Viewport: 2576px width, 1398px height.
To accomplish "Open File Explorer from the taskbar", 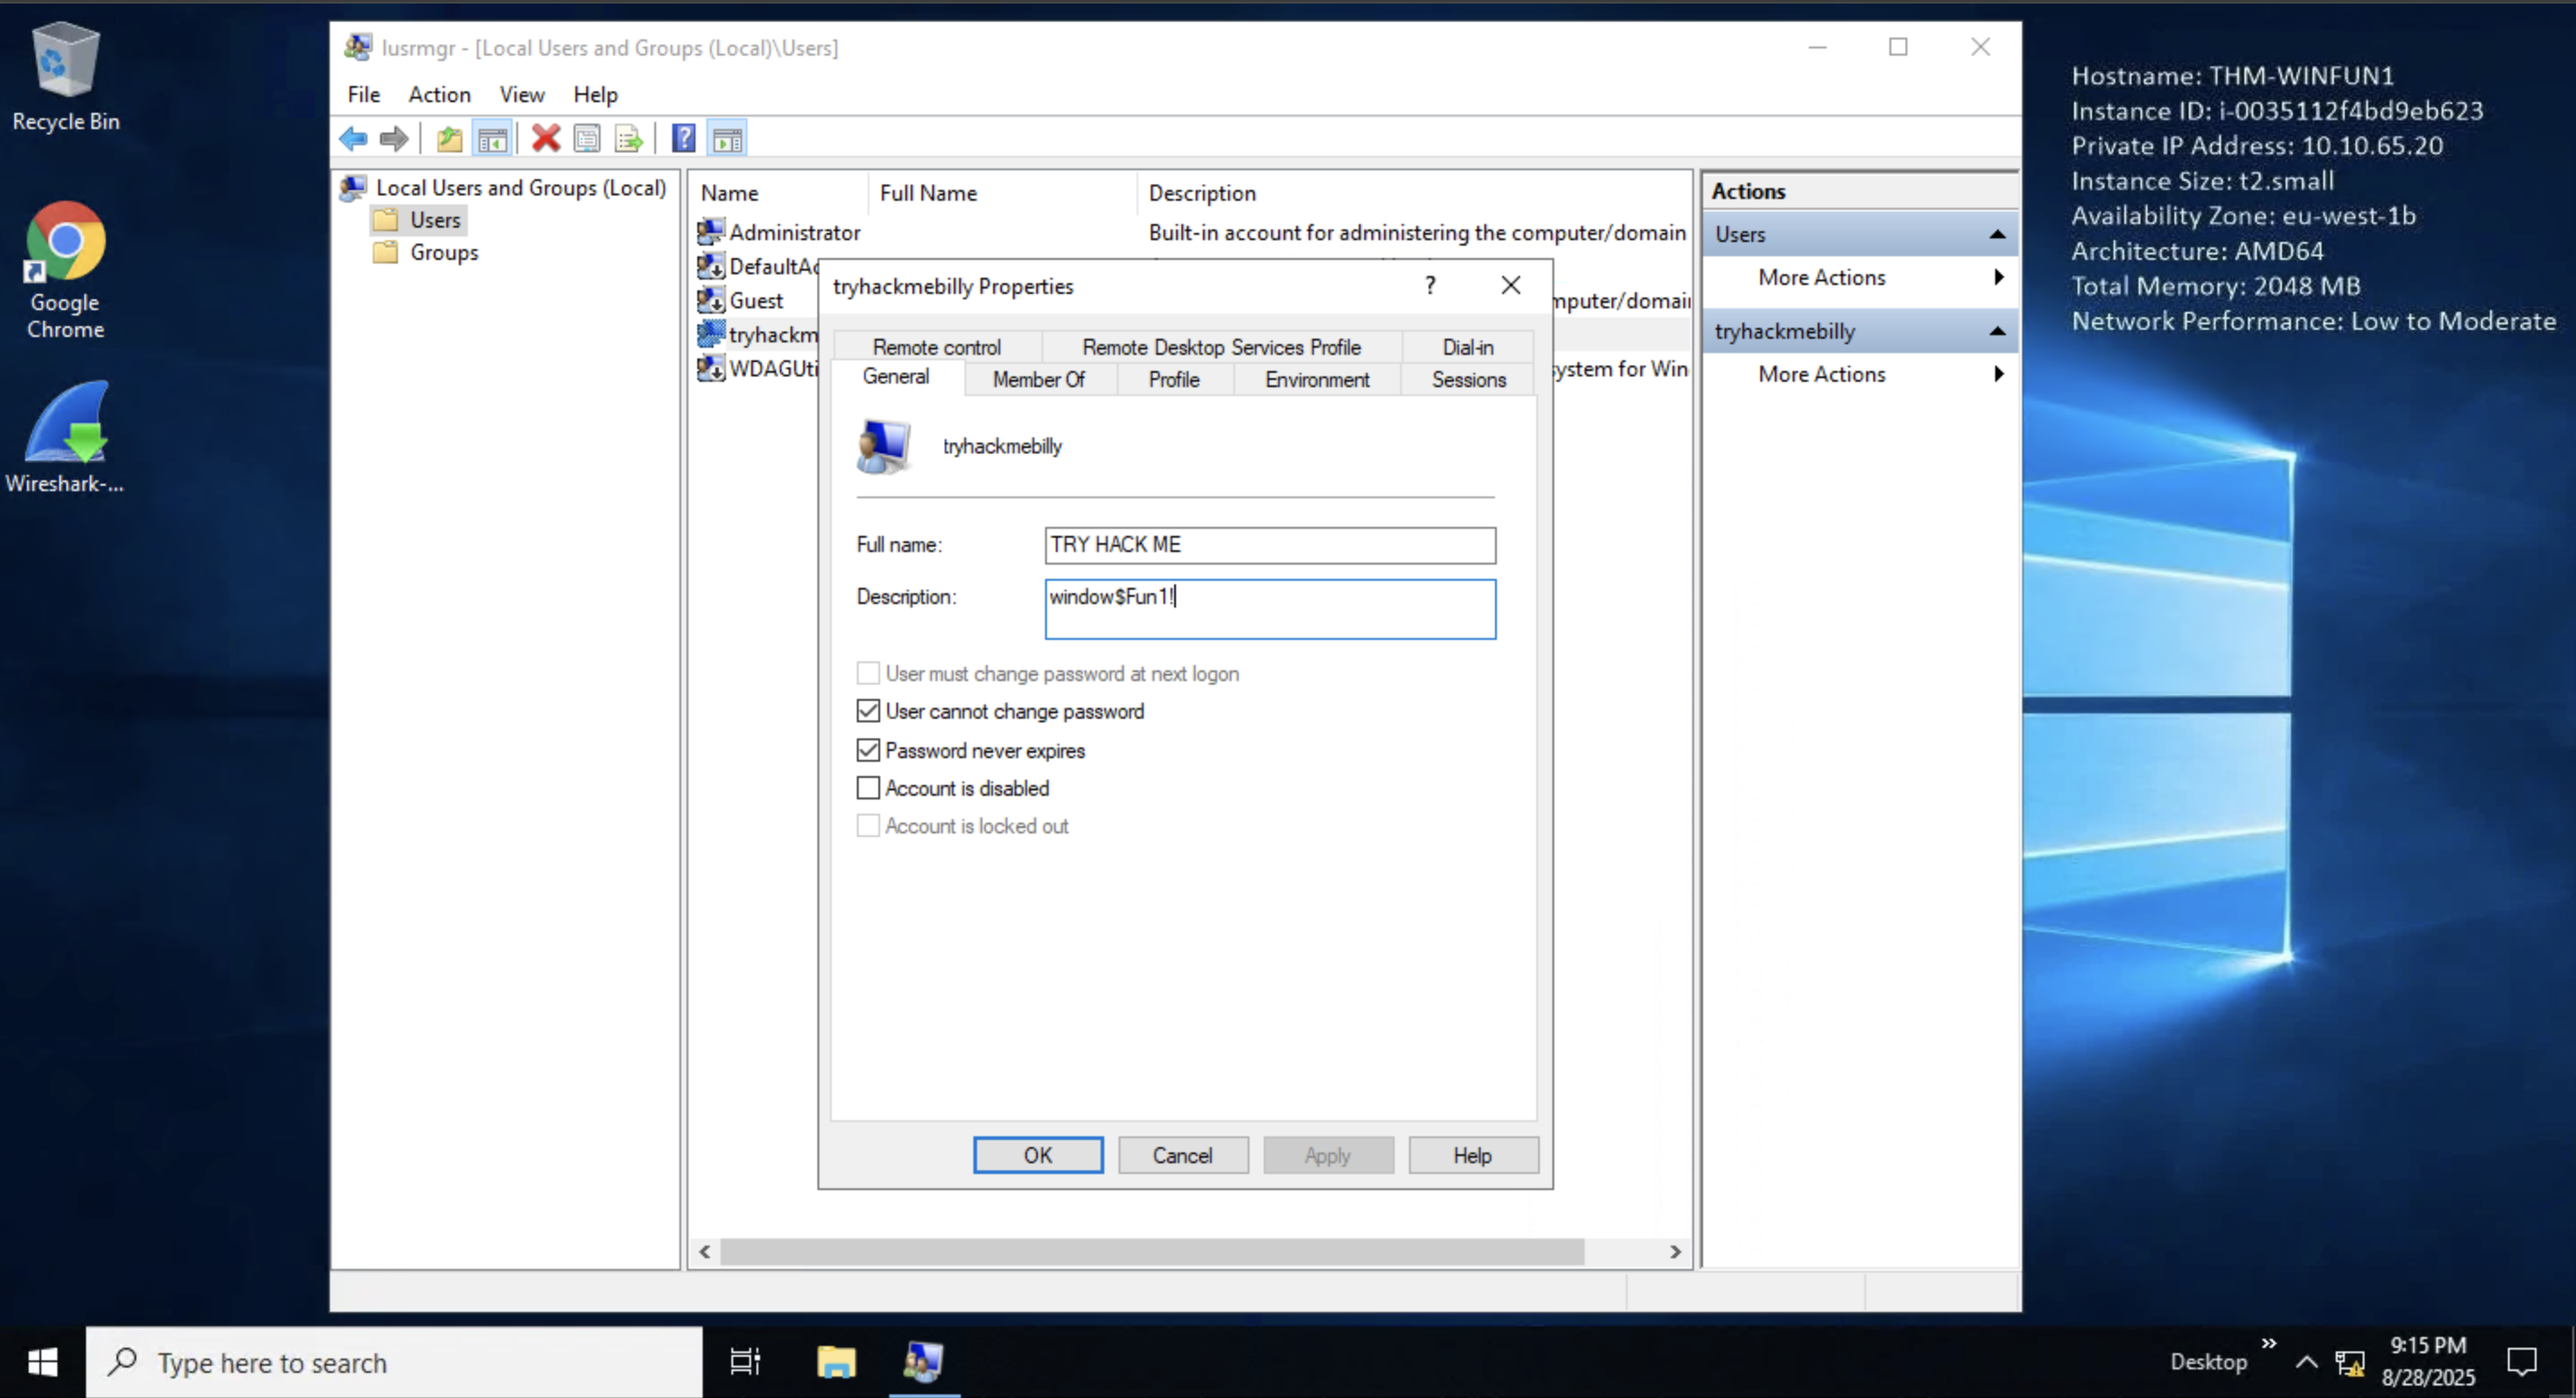I will point(835,1361).
